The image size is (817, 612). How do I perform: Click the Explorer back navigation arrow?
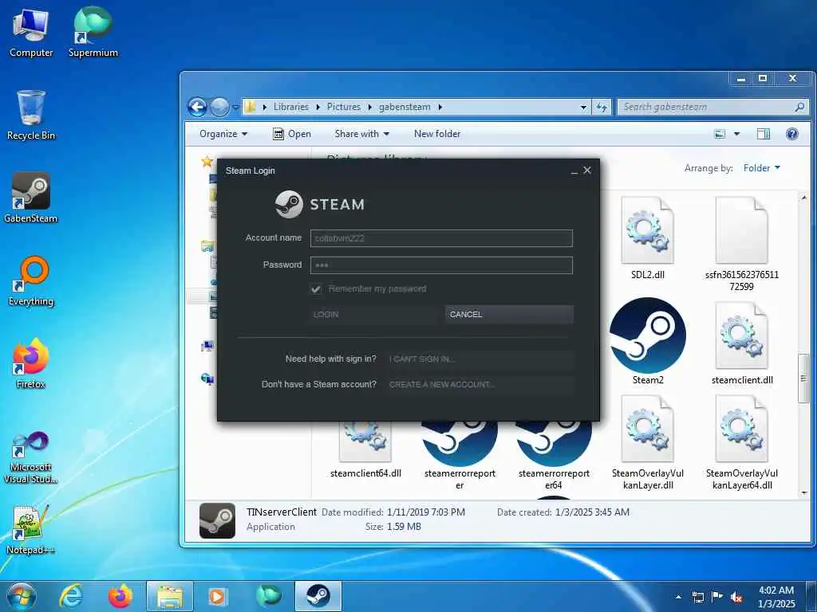tap(197, 108)
